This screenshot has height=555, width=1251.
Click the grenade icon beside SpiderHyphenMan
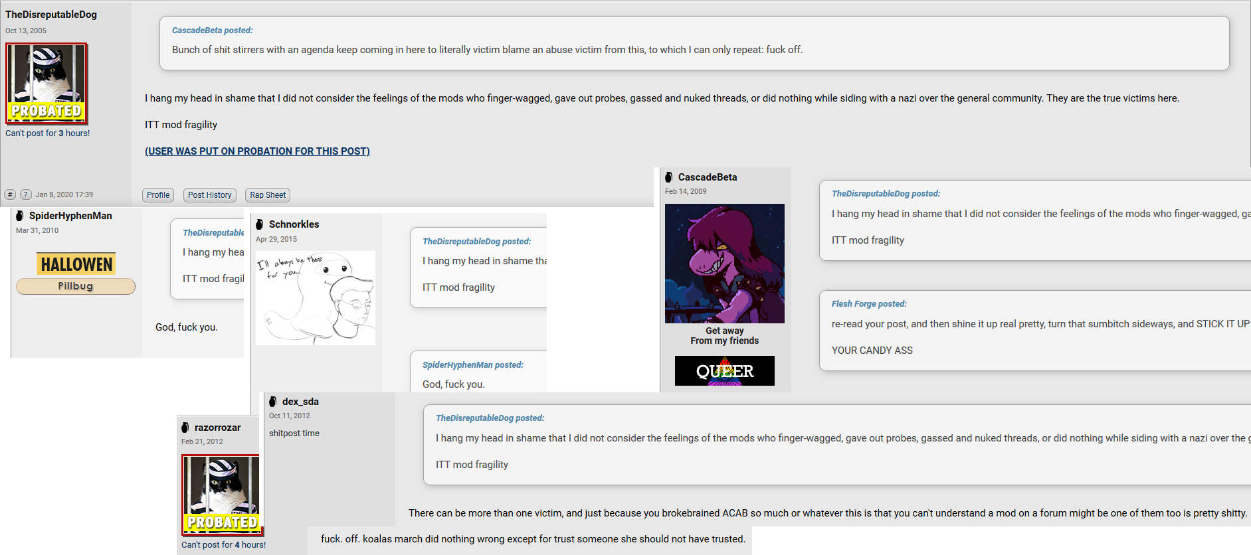pyautogui.click(x=20, y=216)
